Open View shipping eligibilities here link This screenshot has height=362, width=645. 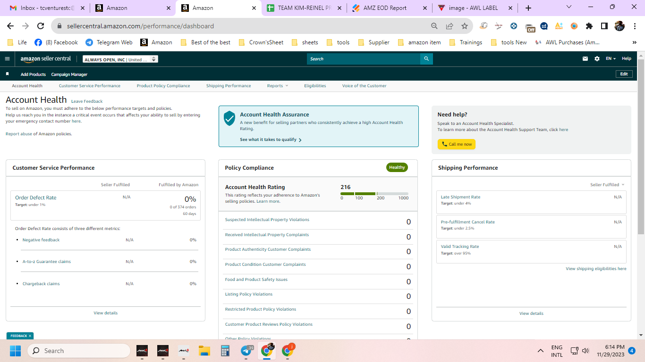(x=596, y=269)
